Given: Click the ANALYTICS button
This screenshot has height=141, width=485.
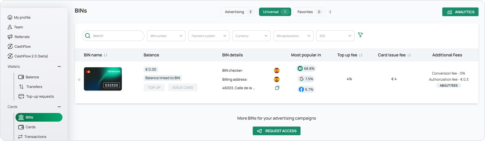Looking at the screenshot, I should [x=460, y=12].
